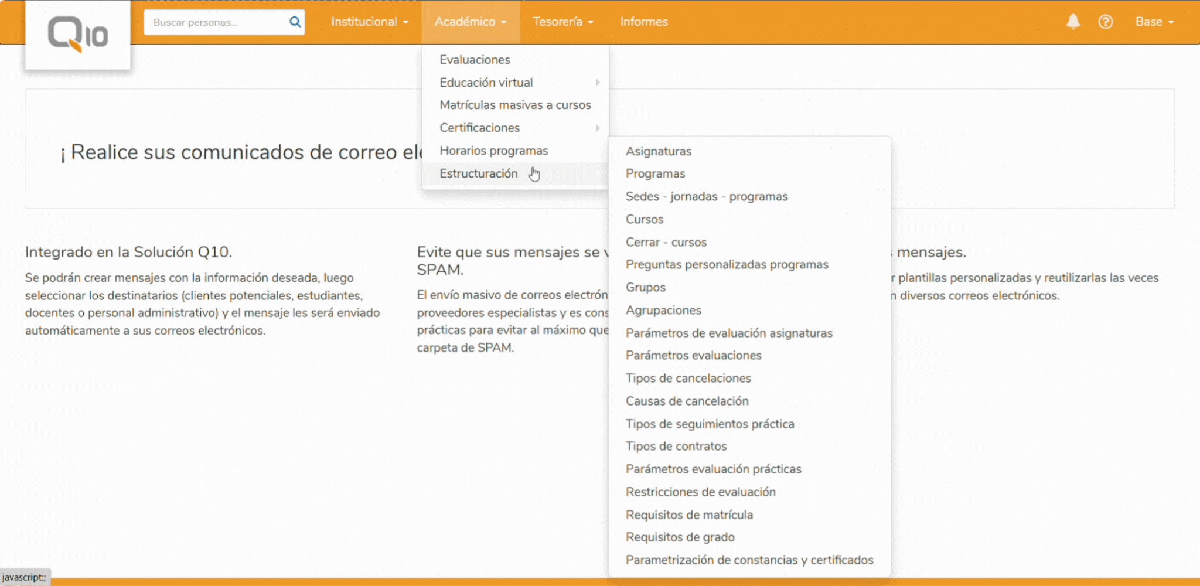Select Horarios programas menu entry
Screen dimensions: 1200x586
pos(493,151)
